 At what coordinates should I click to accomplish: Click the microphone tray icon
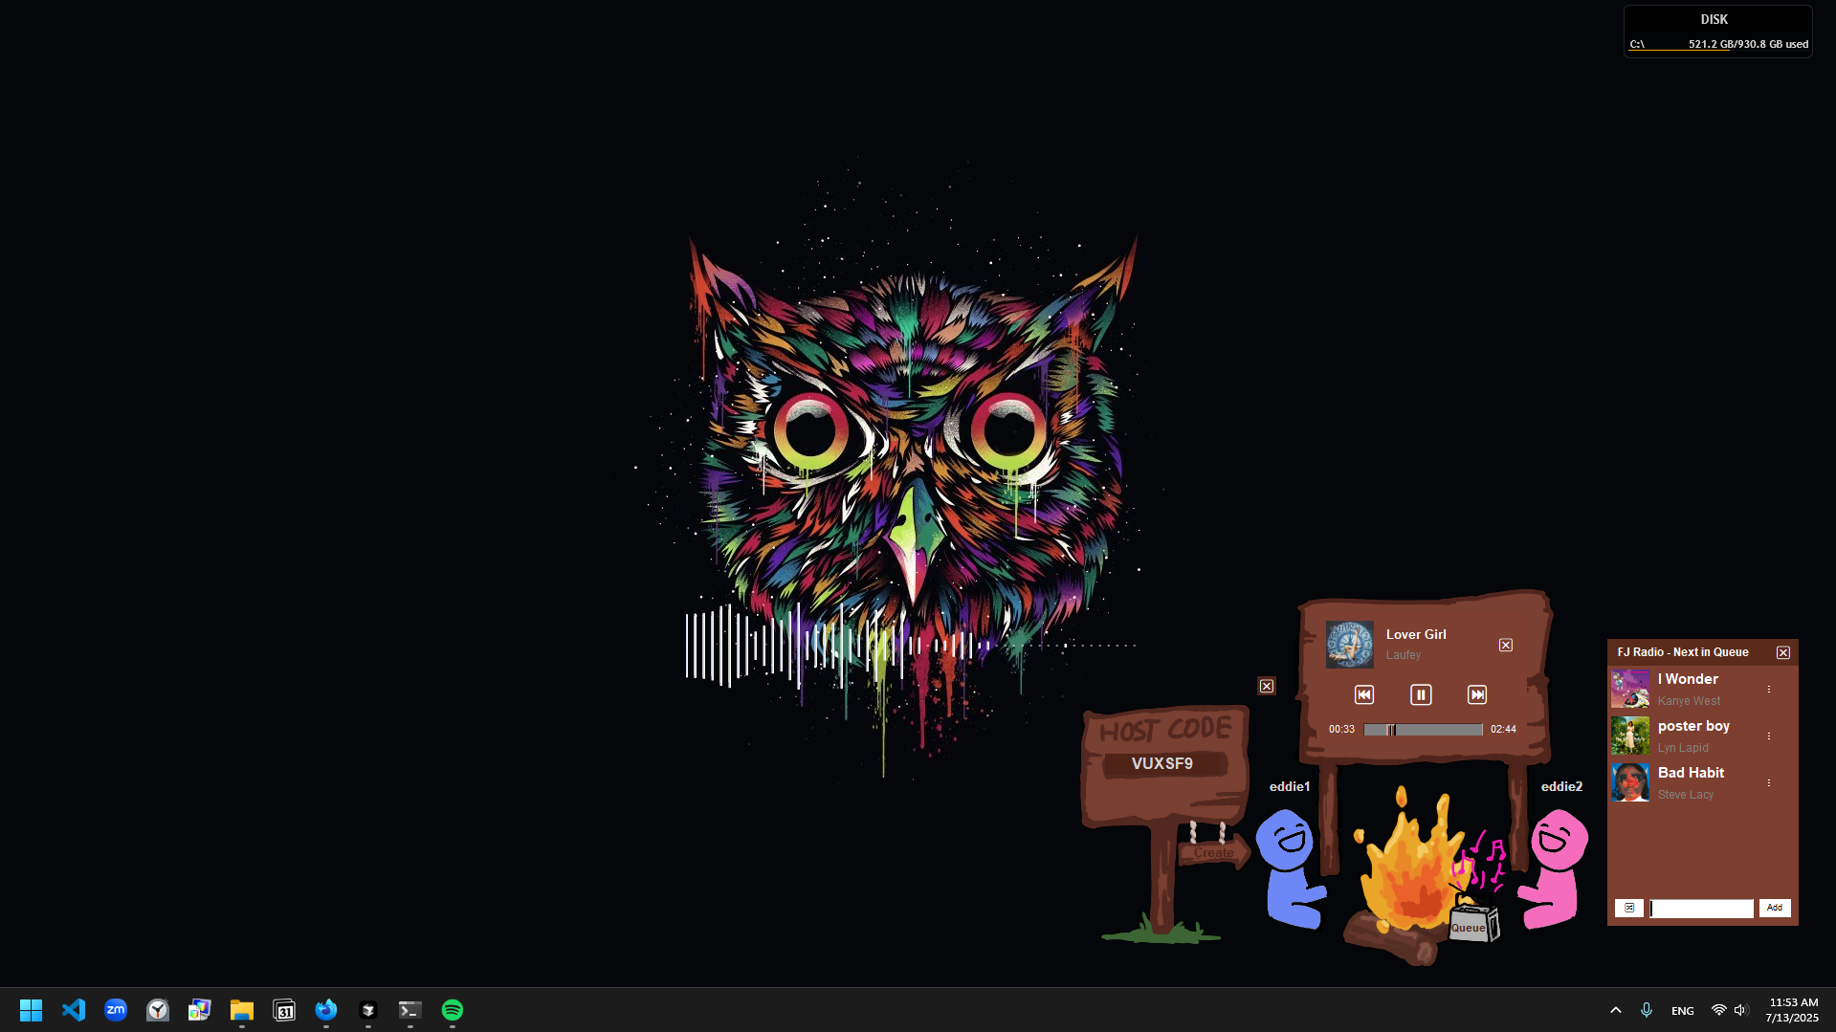(x=1647, y=1010)
